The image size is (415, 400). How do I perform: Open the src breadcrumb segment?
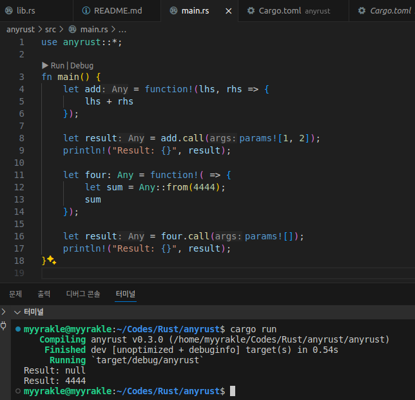[50, 30]
